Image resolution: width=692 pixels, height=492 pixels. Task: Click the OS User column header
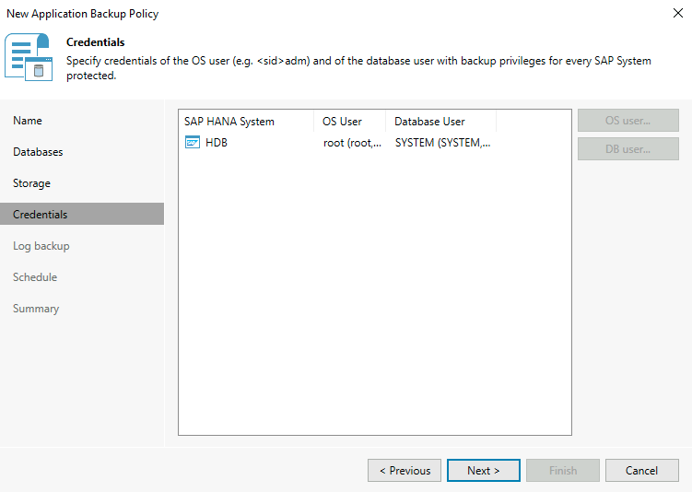342,122
